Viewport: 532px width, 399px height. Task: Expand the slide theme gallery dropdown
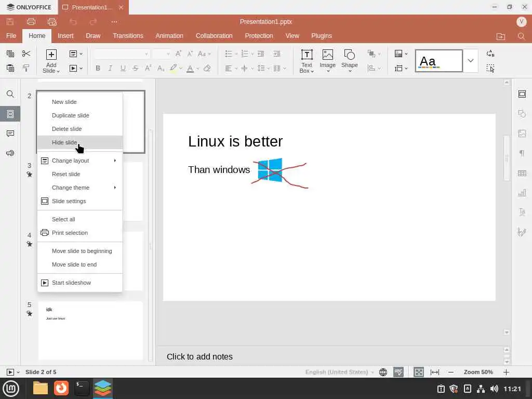(471, 61)
